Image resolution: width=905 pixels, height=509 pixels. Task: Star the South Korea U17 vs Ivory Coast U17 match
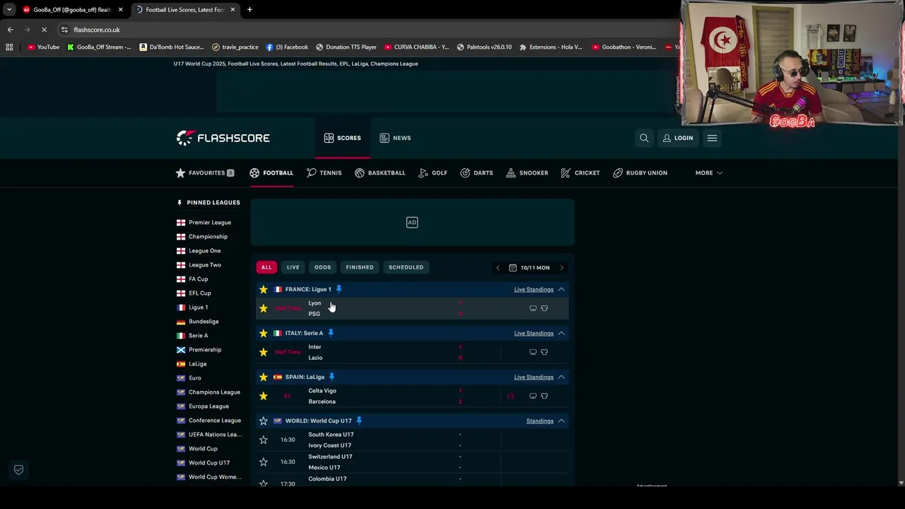(x=264, y=440)
